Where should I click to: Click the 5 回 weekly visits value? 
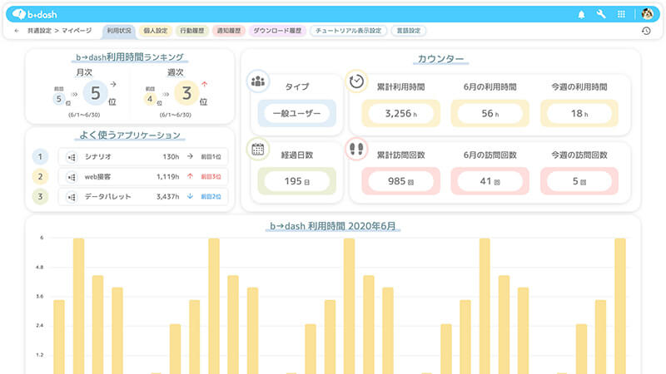pos(579,181)
